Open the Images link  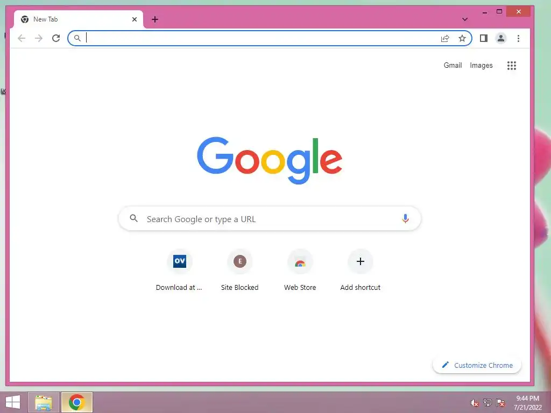[x=481, y=65]
